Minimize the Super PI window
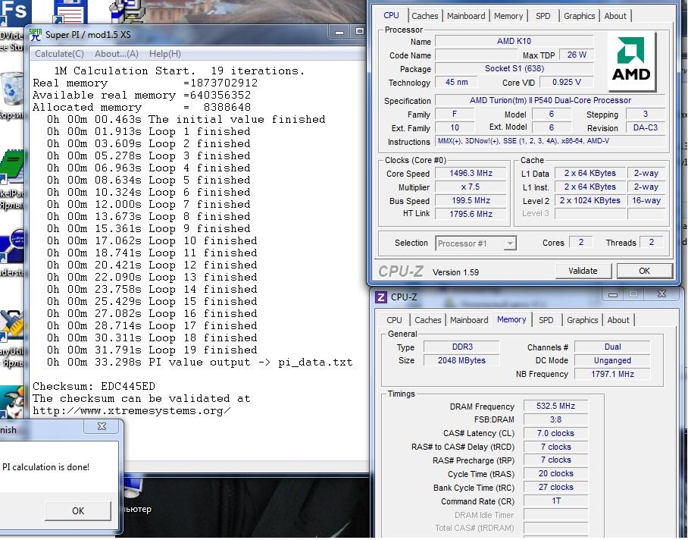The height and width of the screenshot is (540, 688). click(339, 32)
